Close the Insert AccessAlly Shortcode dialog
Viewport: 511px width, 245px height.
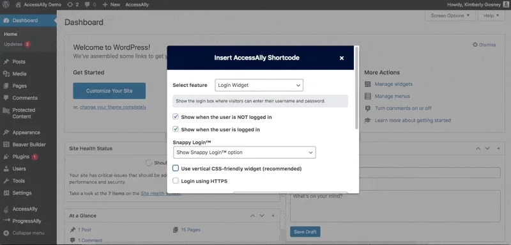[x=342, y=58]
